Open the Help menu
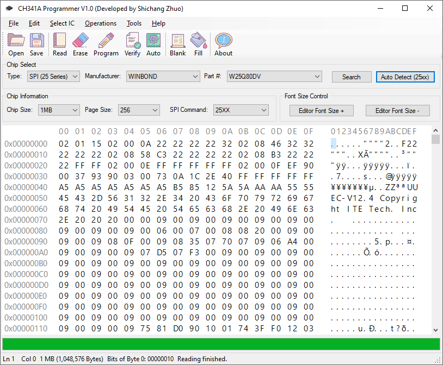Image resolution: width=443 pixels, height=365 pixels. coord(158,23)
